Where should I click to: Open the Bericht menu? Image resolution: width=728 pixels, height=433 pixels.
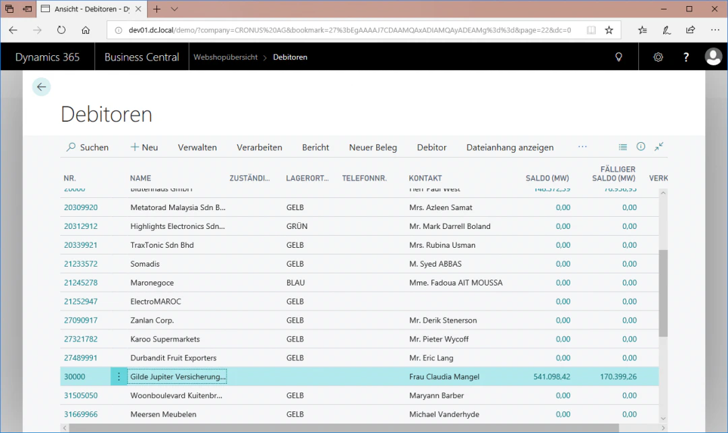click(315, 147)
